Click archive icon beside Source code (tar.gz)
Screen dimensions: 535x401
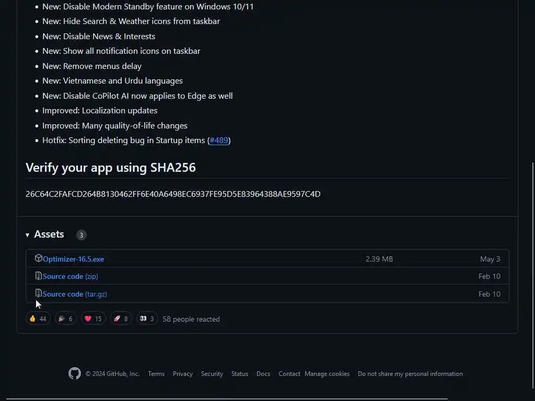[38, 293]
